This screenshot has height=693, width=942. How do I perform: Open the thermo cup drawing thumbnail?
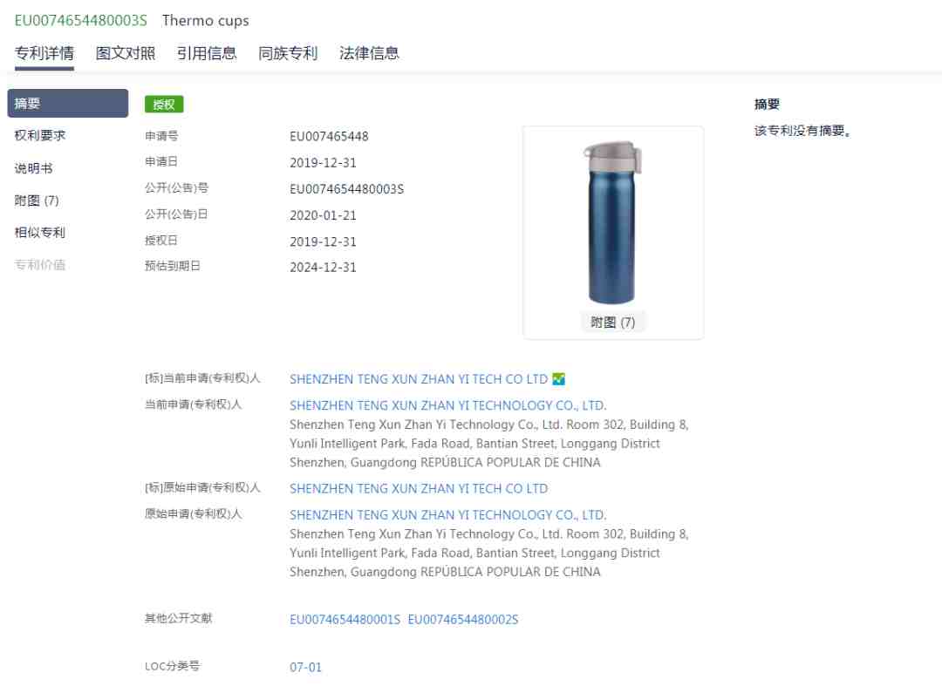(x=613, y=222)
